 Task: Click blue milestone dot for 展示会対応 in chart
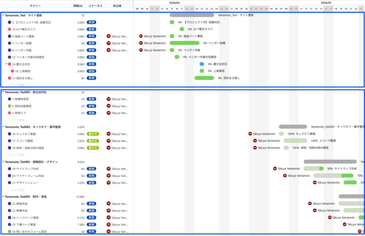(202, 64)
